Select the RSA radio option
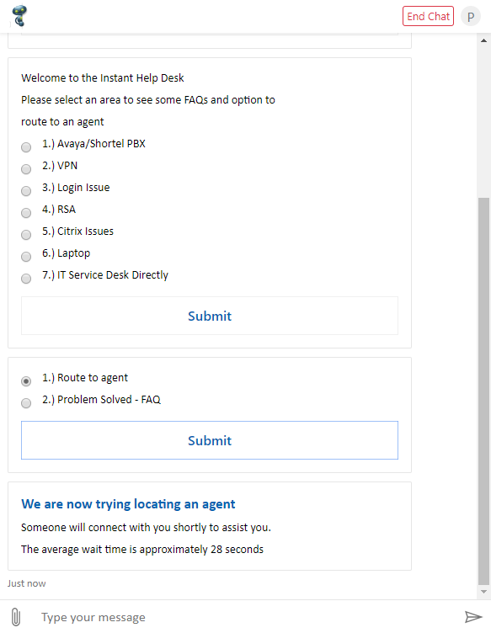 click(26, 213)
